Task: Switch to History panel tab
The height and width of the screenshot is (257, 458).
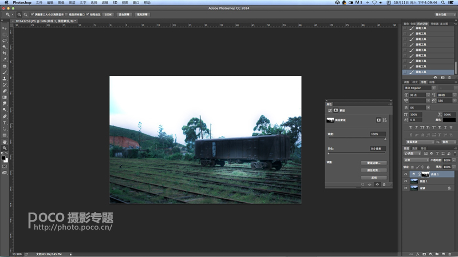Action: (x=422, y=23)
